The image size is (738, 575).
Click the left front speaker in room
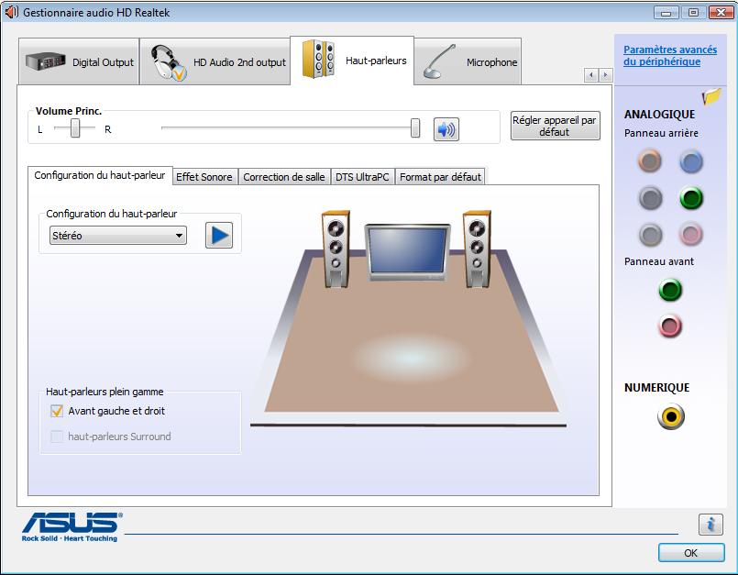tap(336, 249)
